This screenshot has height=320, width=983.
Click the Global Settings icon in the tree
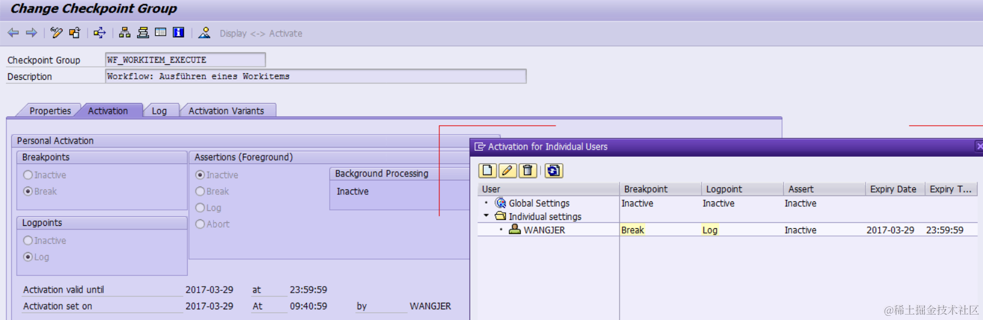point(501,203)
